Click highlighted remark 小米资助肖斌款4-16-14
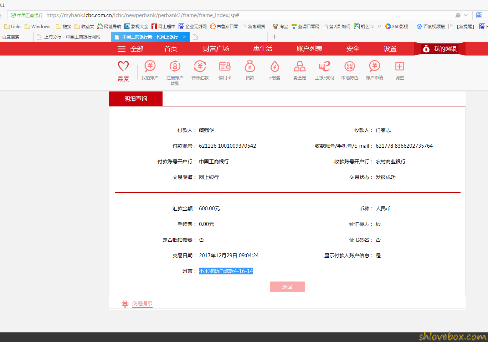The height and width of the screenshot is (342, 488). (x=226, y=271)
